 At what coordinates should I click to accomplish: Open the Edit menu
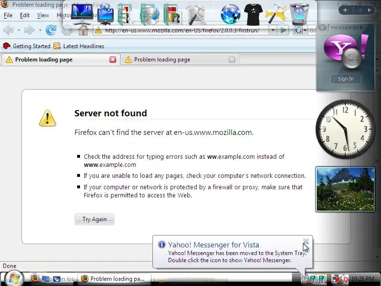(25, 15)
